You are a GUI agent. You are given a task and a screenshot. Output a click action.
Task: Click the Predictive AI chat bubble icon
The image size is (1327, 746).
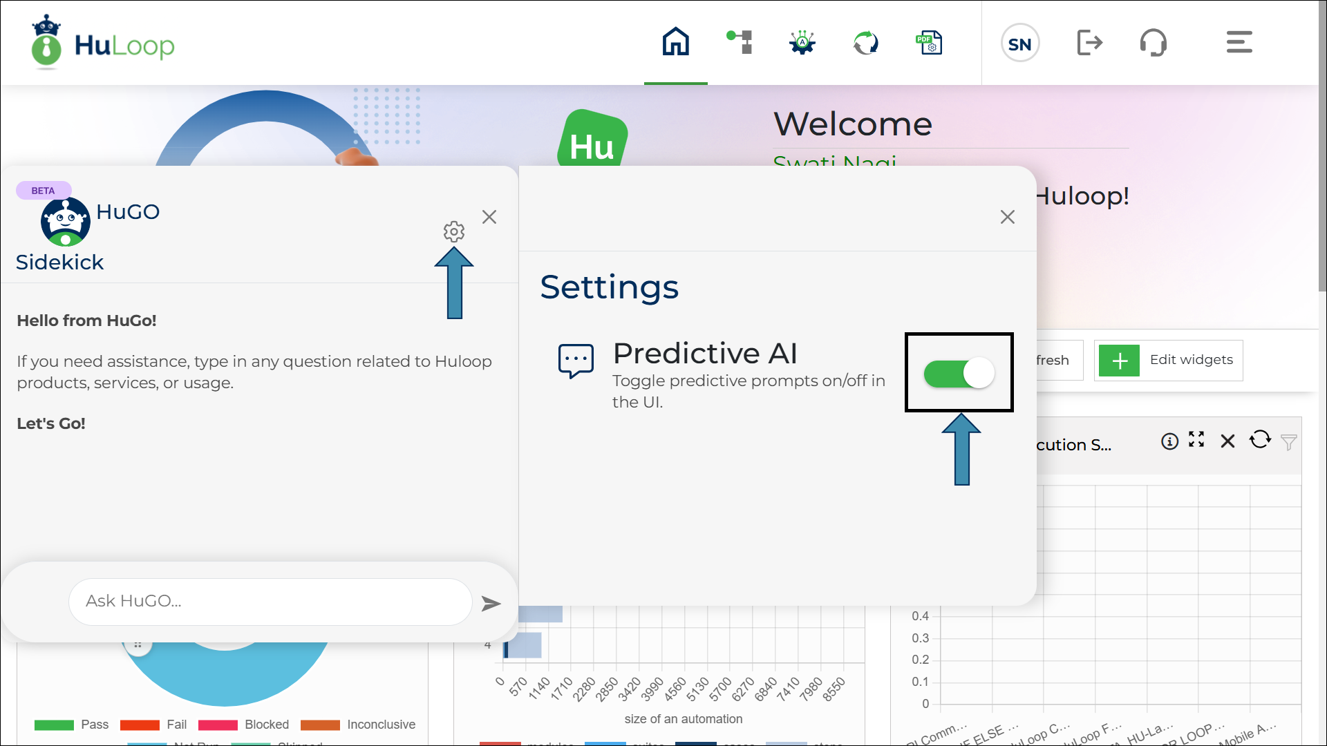[576, 361]
